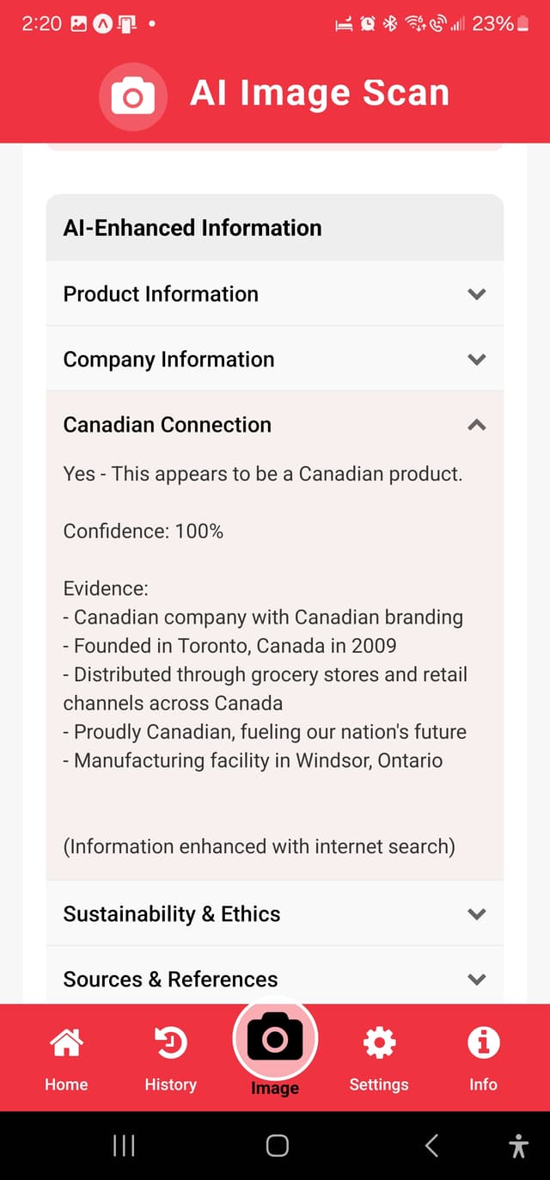Tap the recent apps button
Image resolution: width=550 pixels, height=1180 pixels.
click(124, 1145)
